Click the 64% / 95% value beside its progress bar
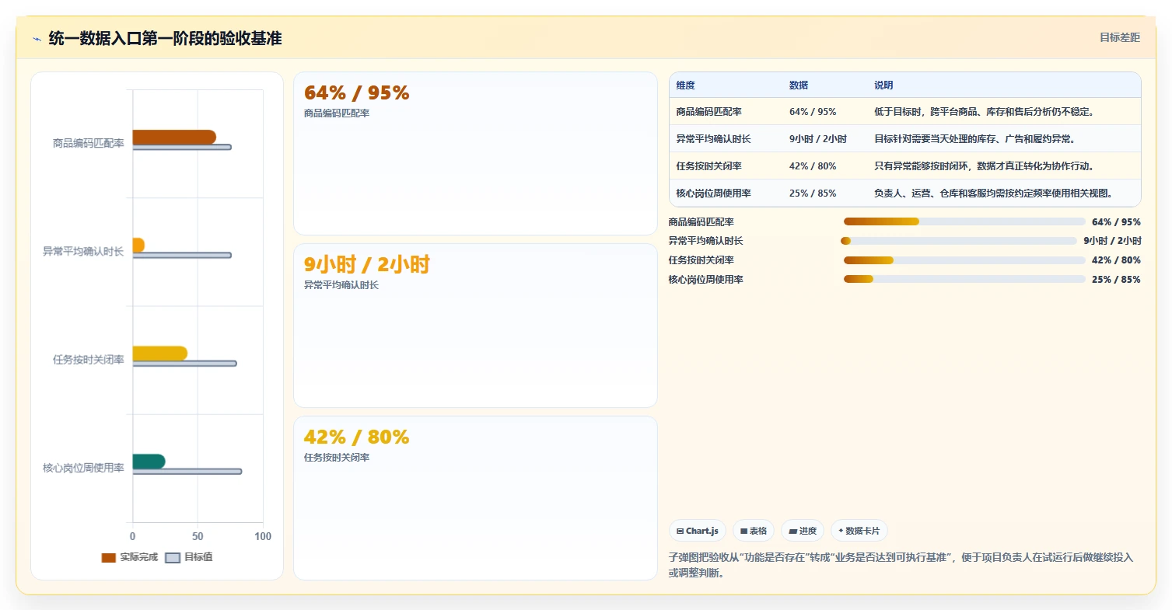 1116,221
